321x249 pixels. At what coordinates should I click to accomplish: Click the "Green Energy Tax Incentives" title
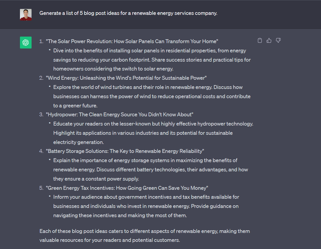click(127, 188)
